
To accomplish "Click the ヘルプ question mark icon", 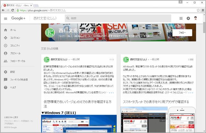I will click(x=5, y=87).
